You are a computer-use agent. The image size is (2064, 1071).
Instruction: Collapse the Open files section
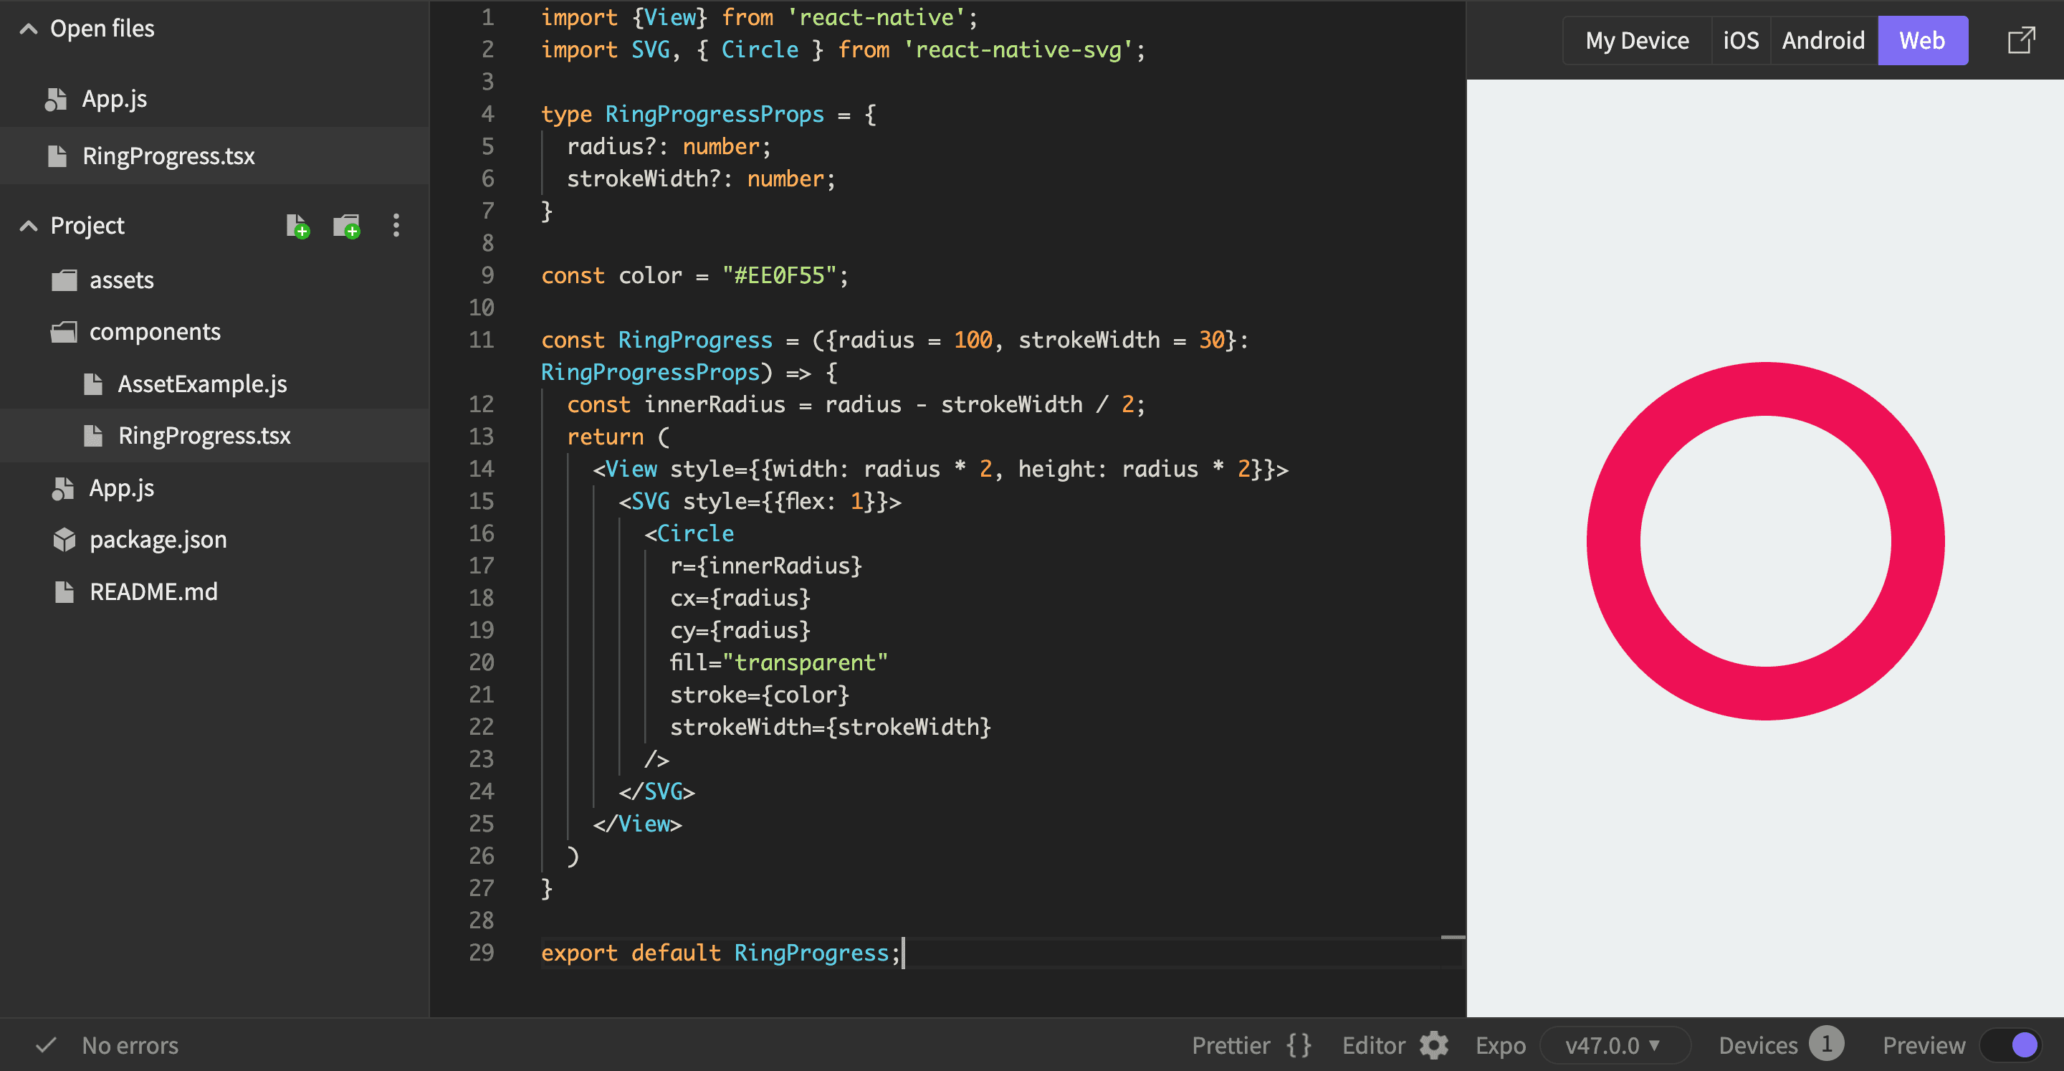pyautogui.click(x=28, y=27)
